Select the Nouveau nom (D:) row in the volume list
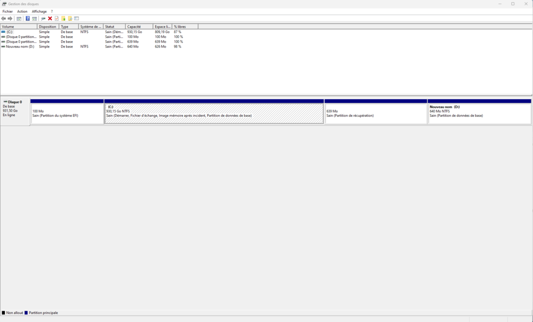 pos(20,46)
